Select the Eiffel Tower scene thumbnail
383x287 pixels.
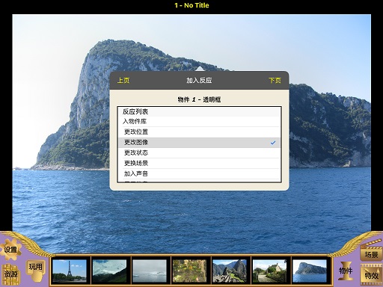(70, 271)
